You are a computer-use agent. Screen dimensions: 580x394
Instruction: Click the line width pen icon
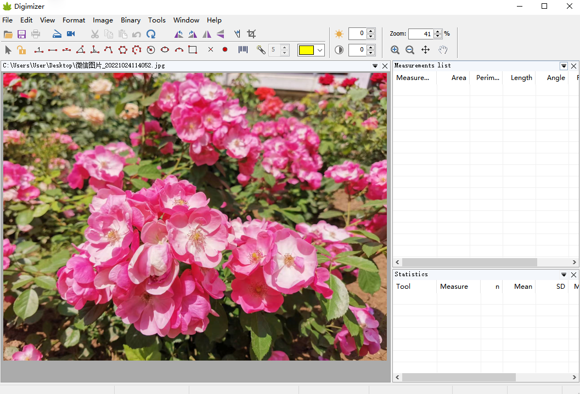[x=261, y=50]
